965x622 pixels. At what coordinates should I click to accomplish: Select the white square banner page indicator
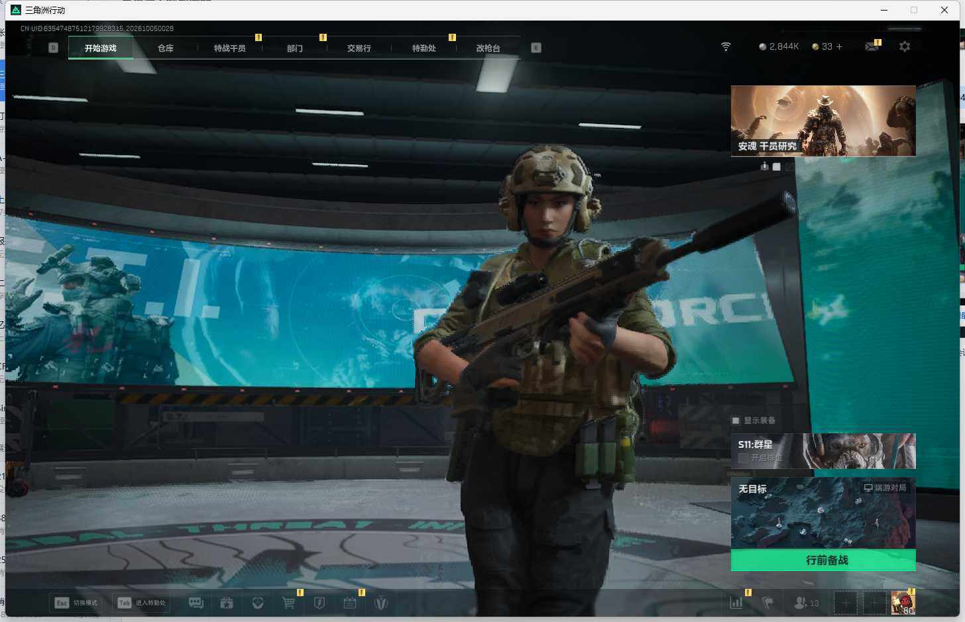(x=777, y=167)
